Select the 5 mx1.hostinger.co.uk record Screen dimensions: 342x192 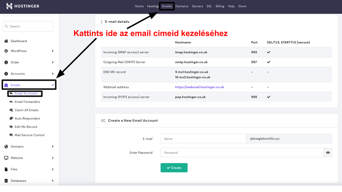click(192, 72)
